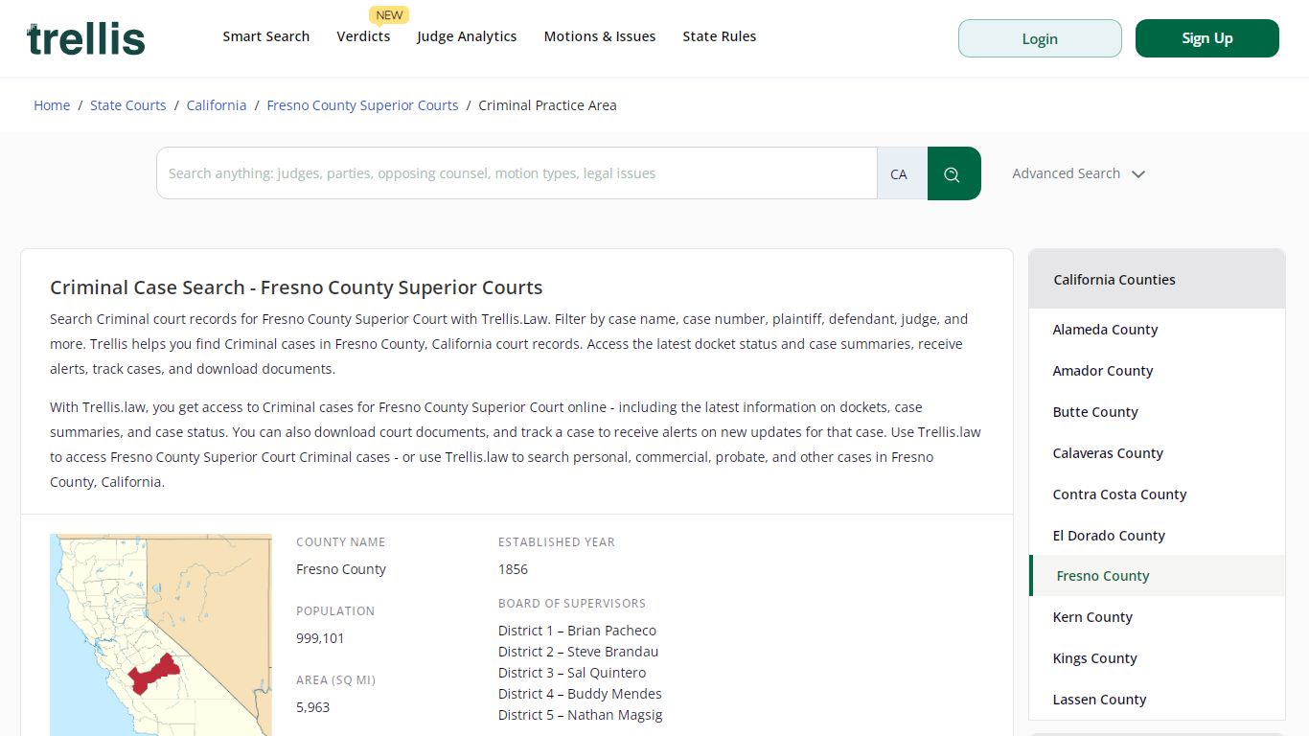Viewport: 1309px width, 736px height.
Task: Focus the search anything input field
Action: [x=517, y=173]
